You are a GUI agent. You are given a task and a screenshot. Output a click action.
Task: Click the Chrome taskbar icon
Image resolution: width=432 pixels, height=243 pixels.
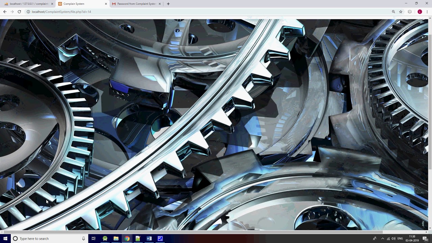click(127, 239)
